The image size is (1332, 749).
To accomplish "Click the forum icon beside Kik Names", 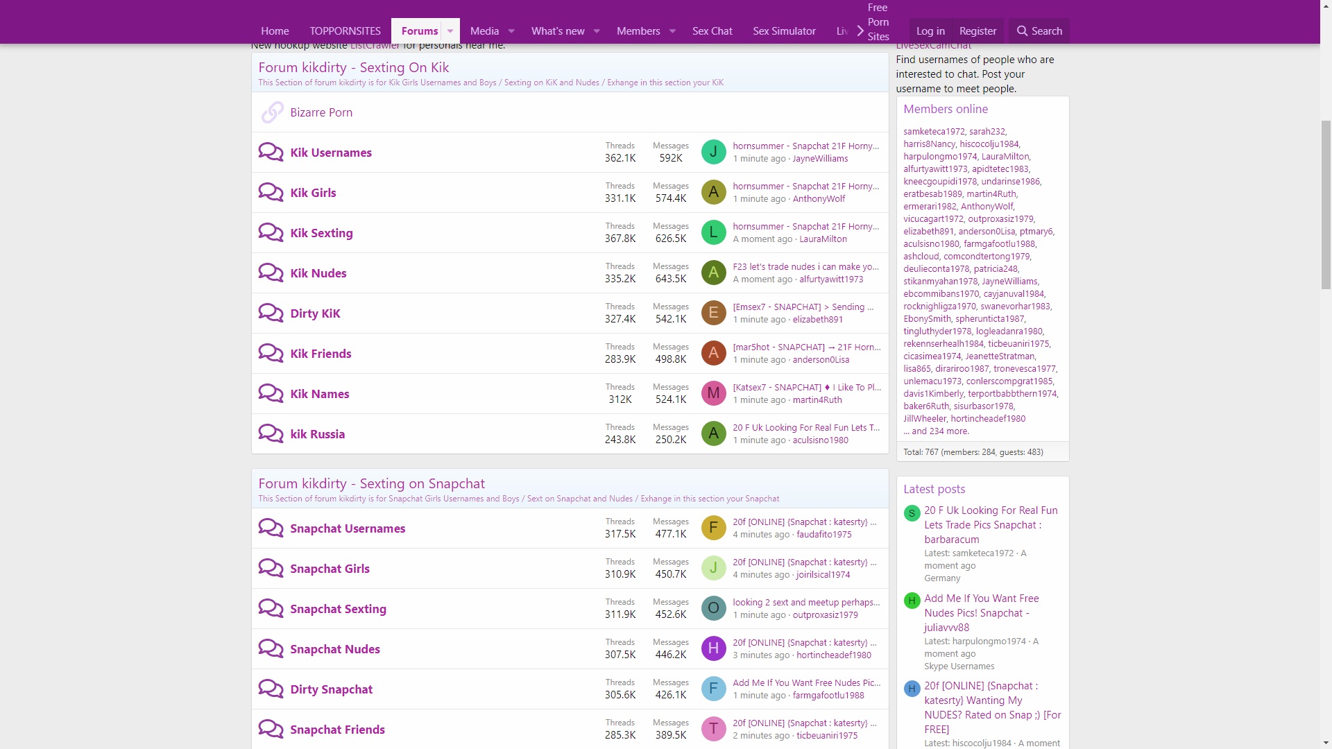I will [271, 393].
